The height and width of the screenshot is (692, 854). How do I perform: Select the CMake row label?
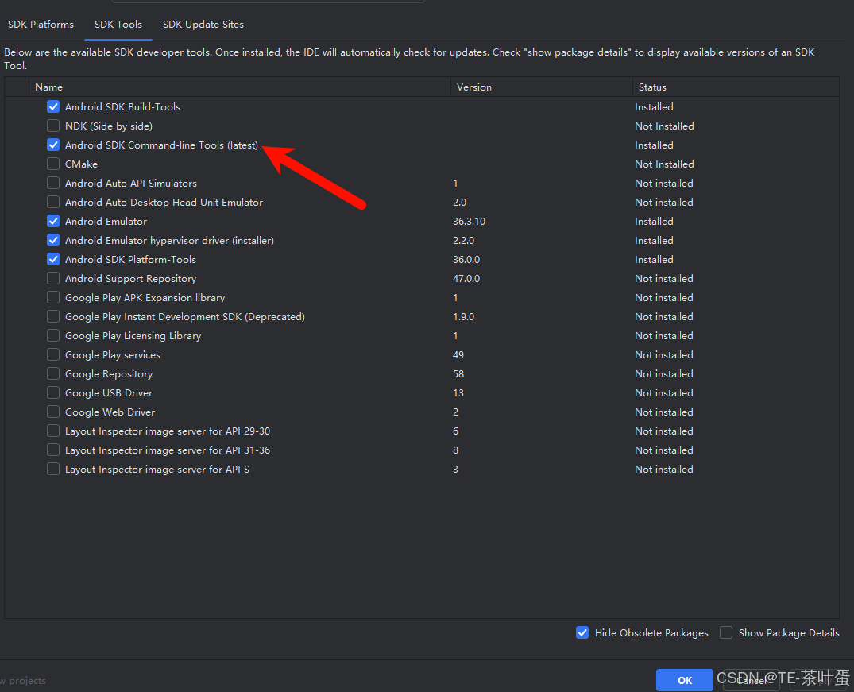pos(81,164)
